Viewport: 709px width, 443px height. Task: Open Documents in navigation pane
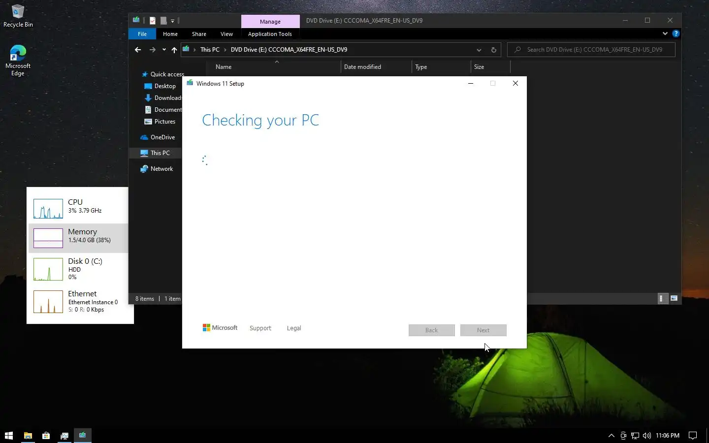click(x=163, y=110)
